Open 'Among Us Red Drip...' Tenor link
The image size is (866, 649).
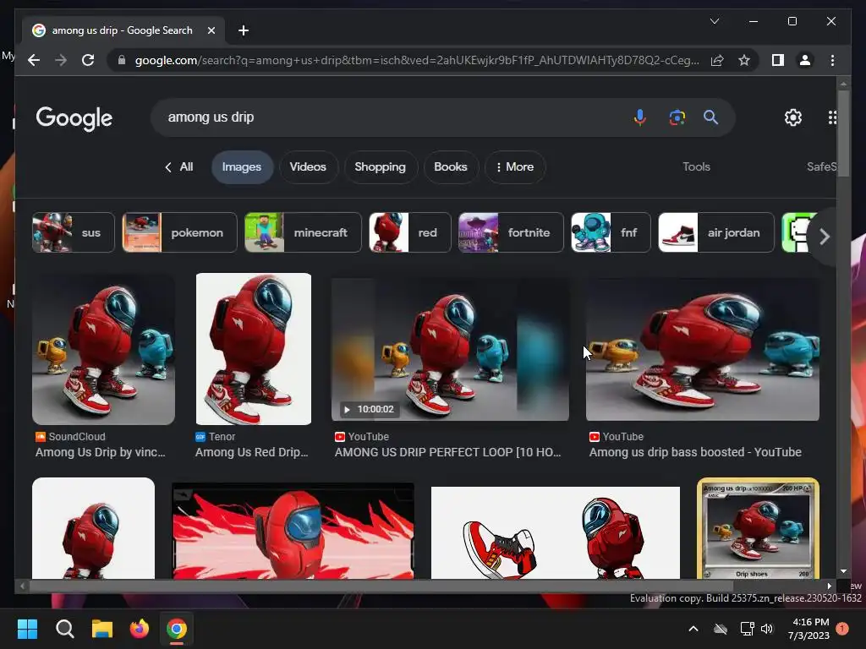pyautogui.click(x=252, y=452)
